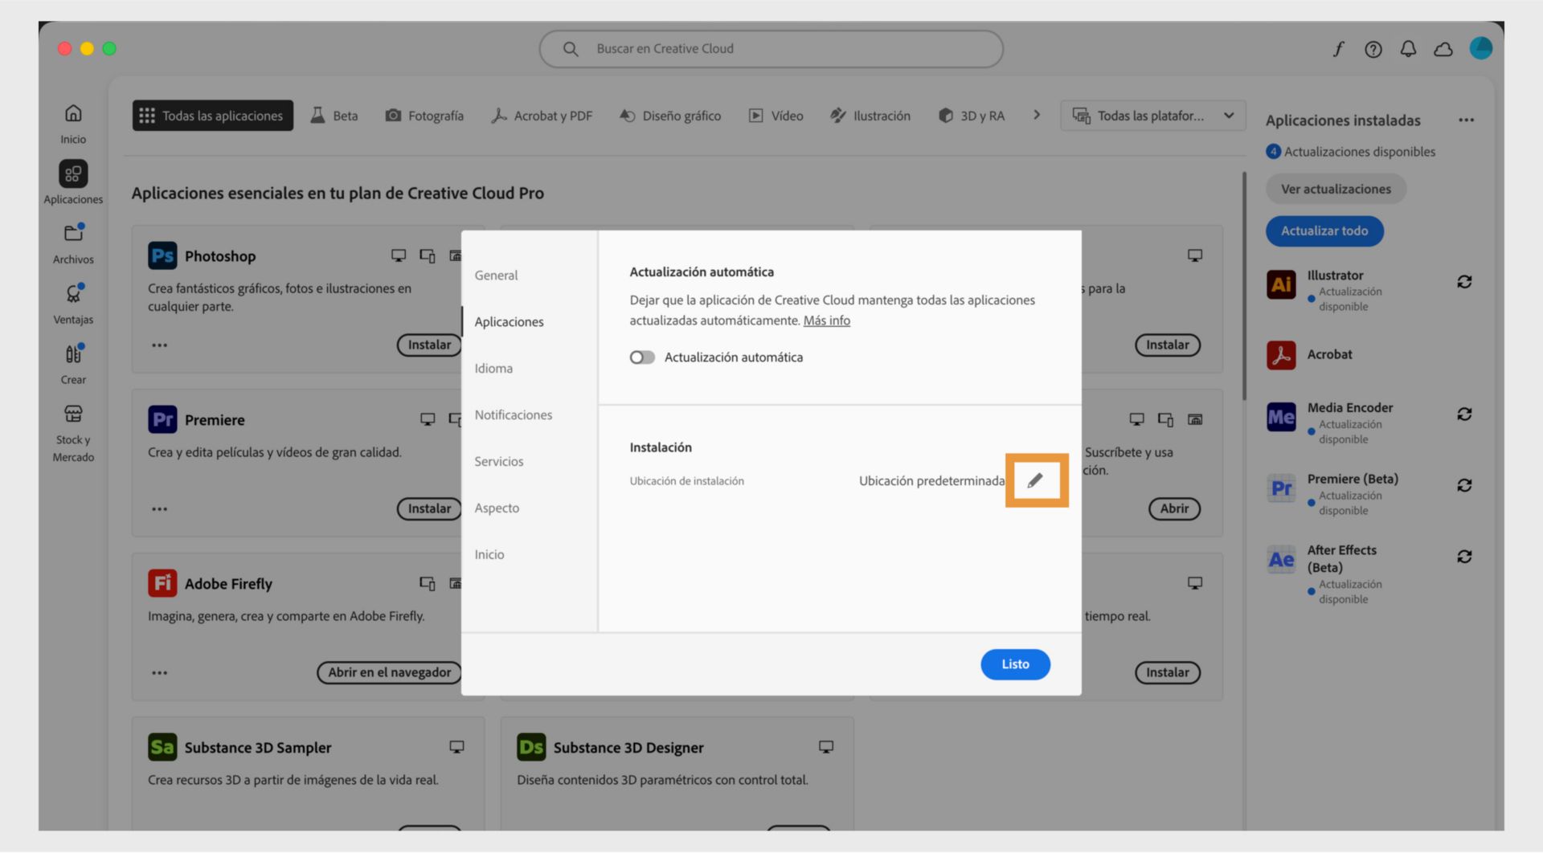This screenshot has width=1543, height=853.
Task: Open Archivos in the left sidebar
Action: 73,244
